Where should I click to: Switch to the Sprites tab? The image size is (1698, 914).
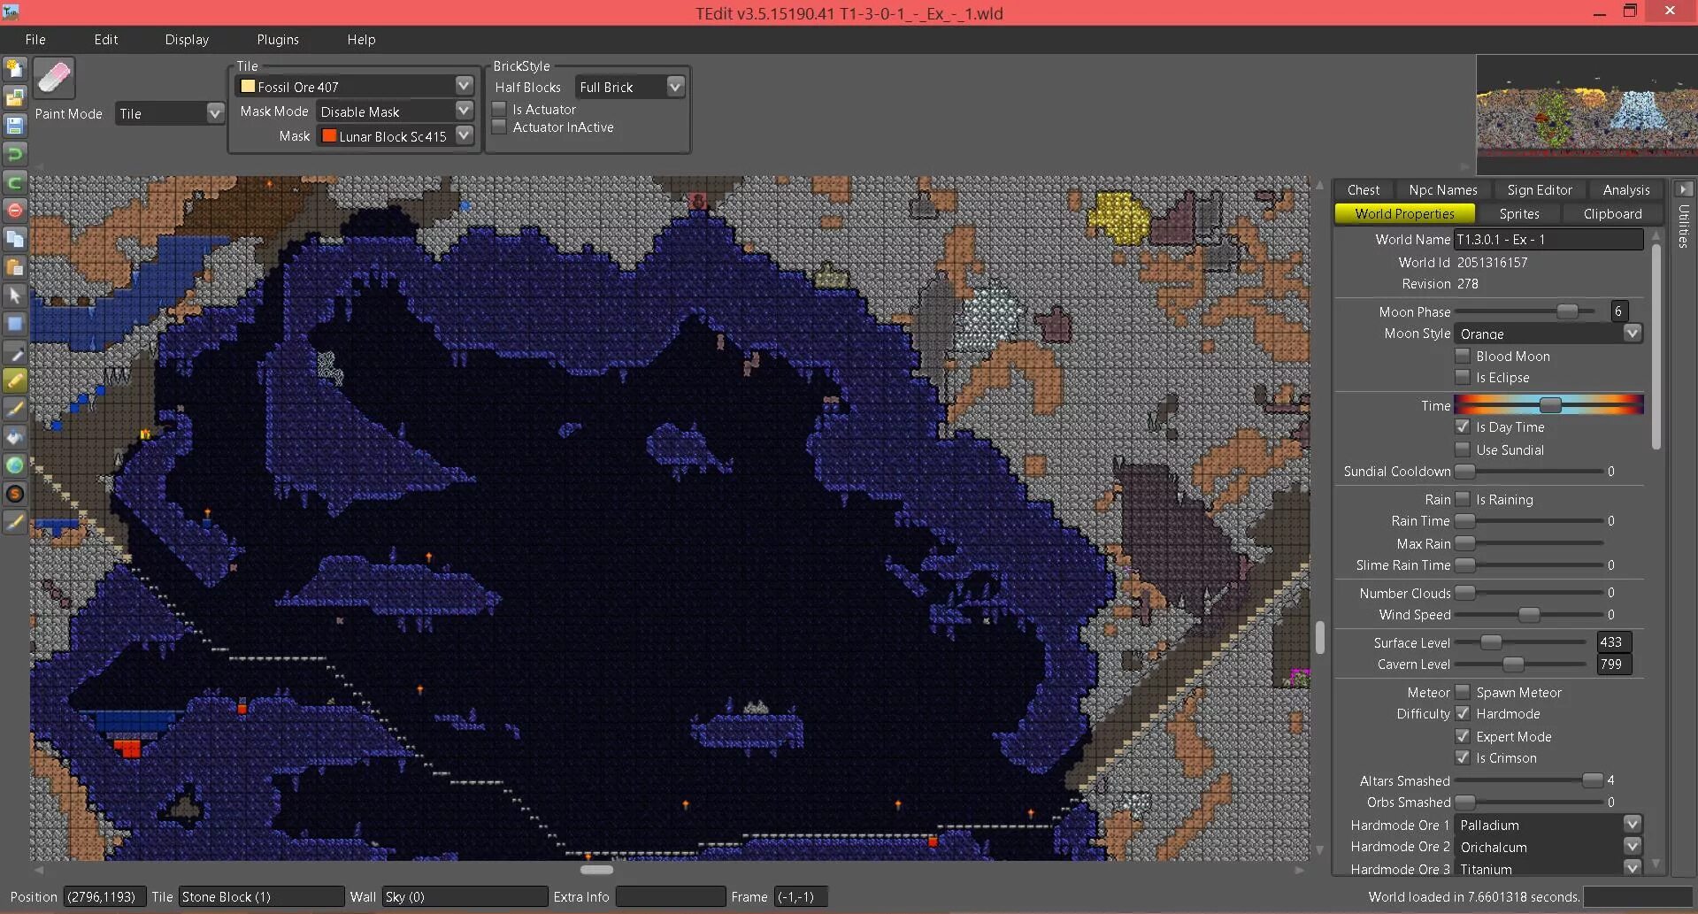1519,213
